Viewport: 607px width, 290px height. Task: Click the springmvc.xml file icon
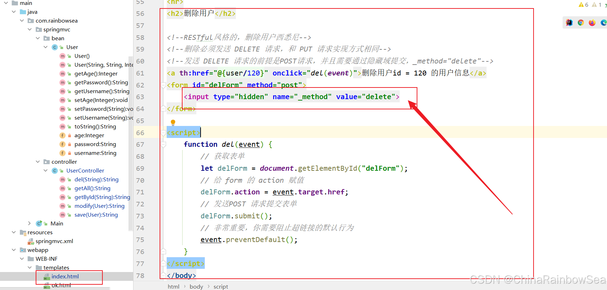[x=31, y=241]
